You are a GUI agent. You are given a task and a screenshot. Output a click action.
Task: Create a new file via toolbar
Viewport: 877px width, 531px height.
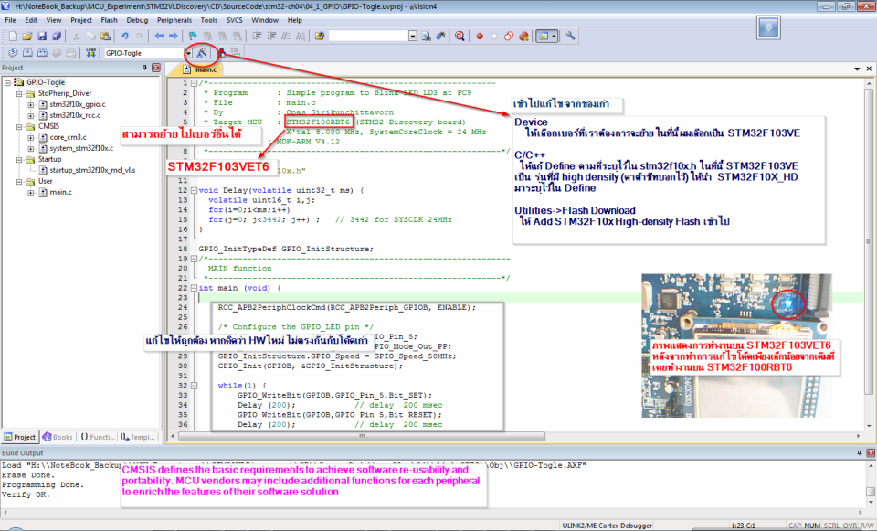13,37
